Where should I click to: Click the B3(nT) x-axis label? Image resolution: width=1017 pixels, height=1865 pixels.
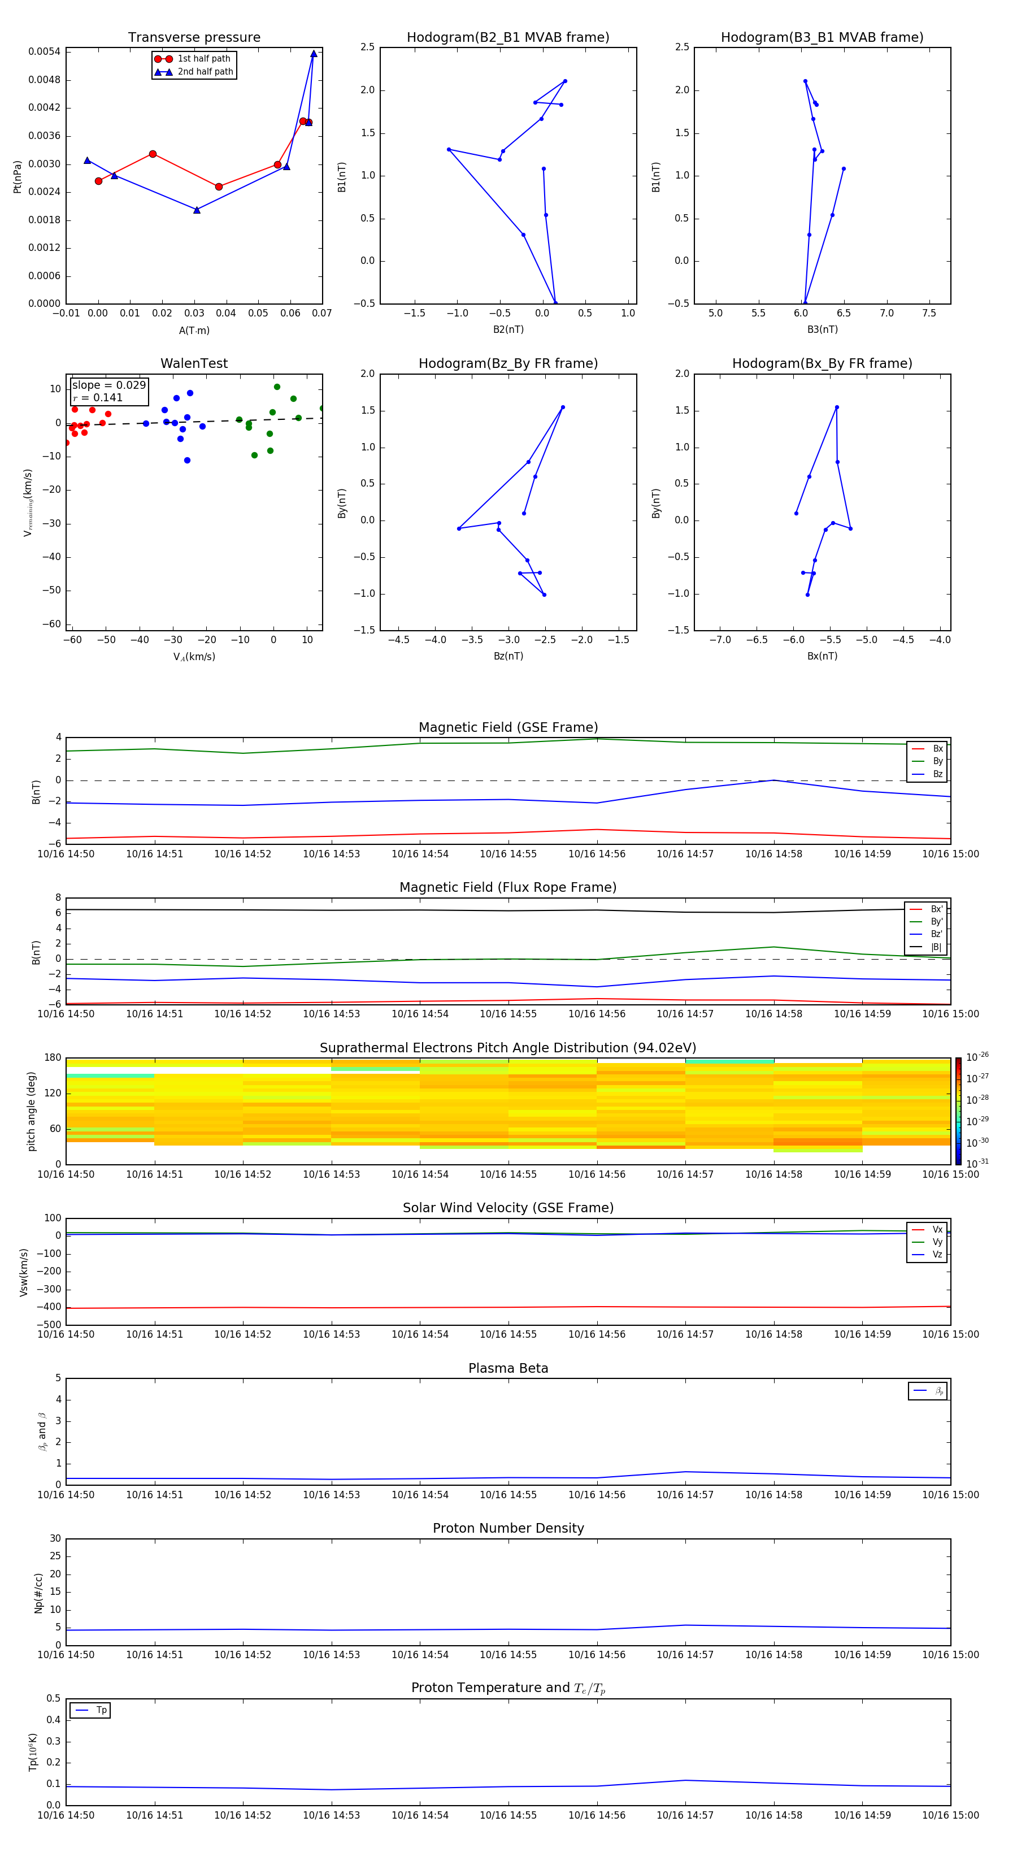[x=822, y=329]
